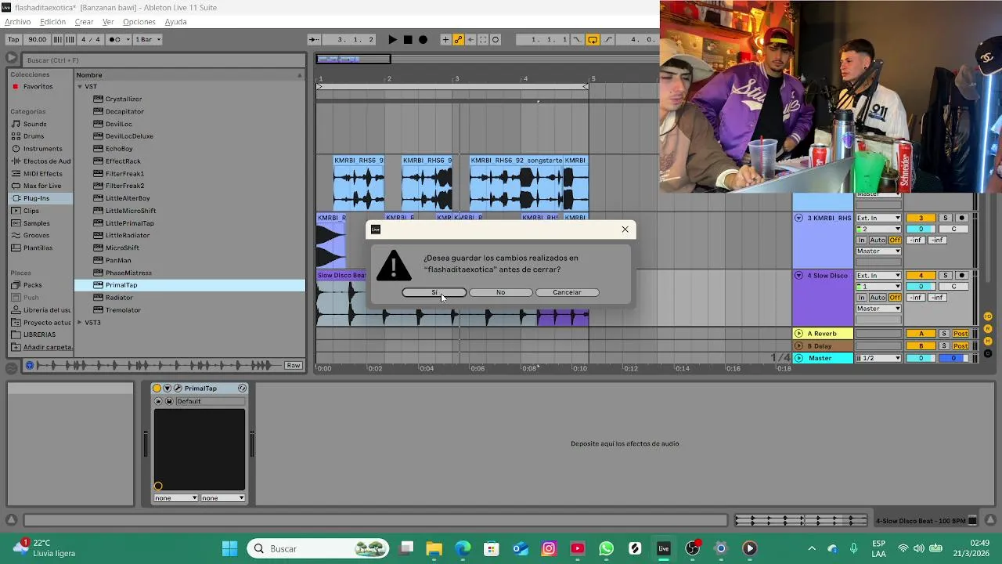The height and width of the screenshot is (564, 1002).
Task: Open the Master 1/2 output dropdown
Action: pos(878,358)
